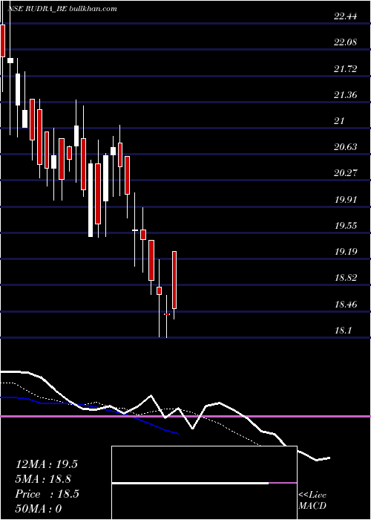Click the 20.63 price axis label

pos(346,146)
